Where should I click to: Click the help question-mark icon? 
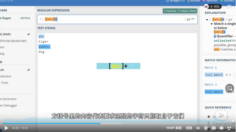[x=229, y=6]
